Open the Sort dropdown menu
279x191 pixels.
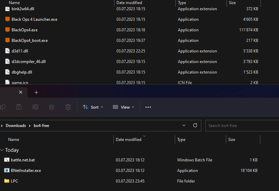(x=93, y=107)
